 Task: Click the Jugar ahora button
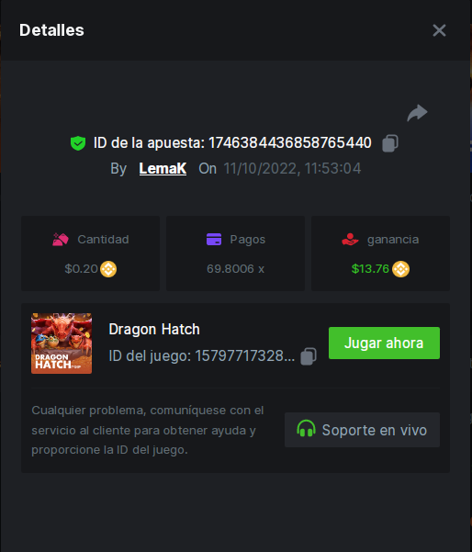pos(384,343)
